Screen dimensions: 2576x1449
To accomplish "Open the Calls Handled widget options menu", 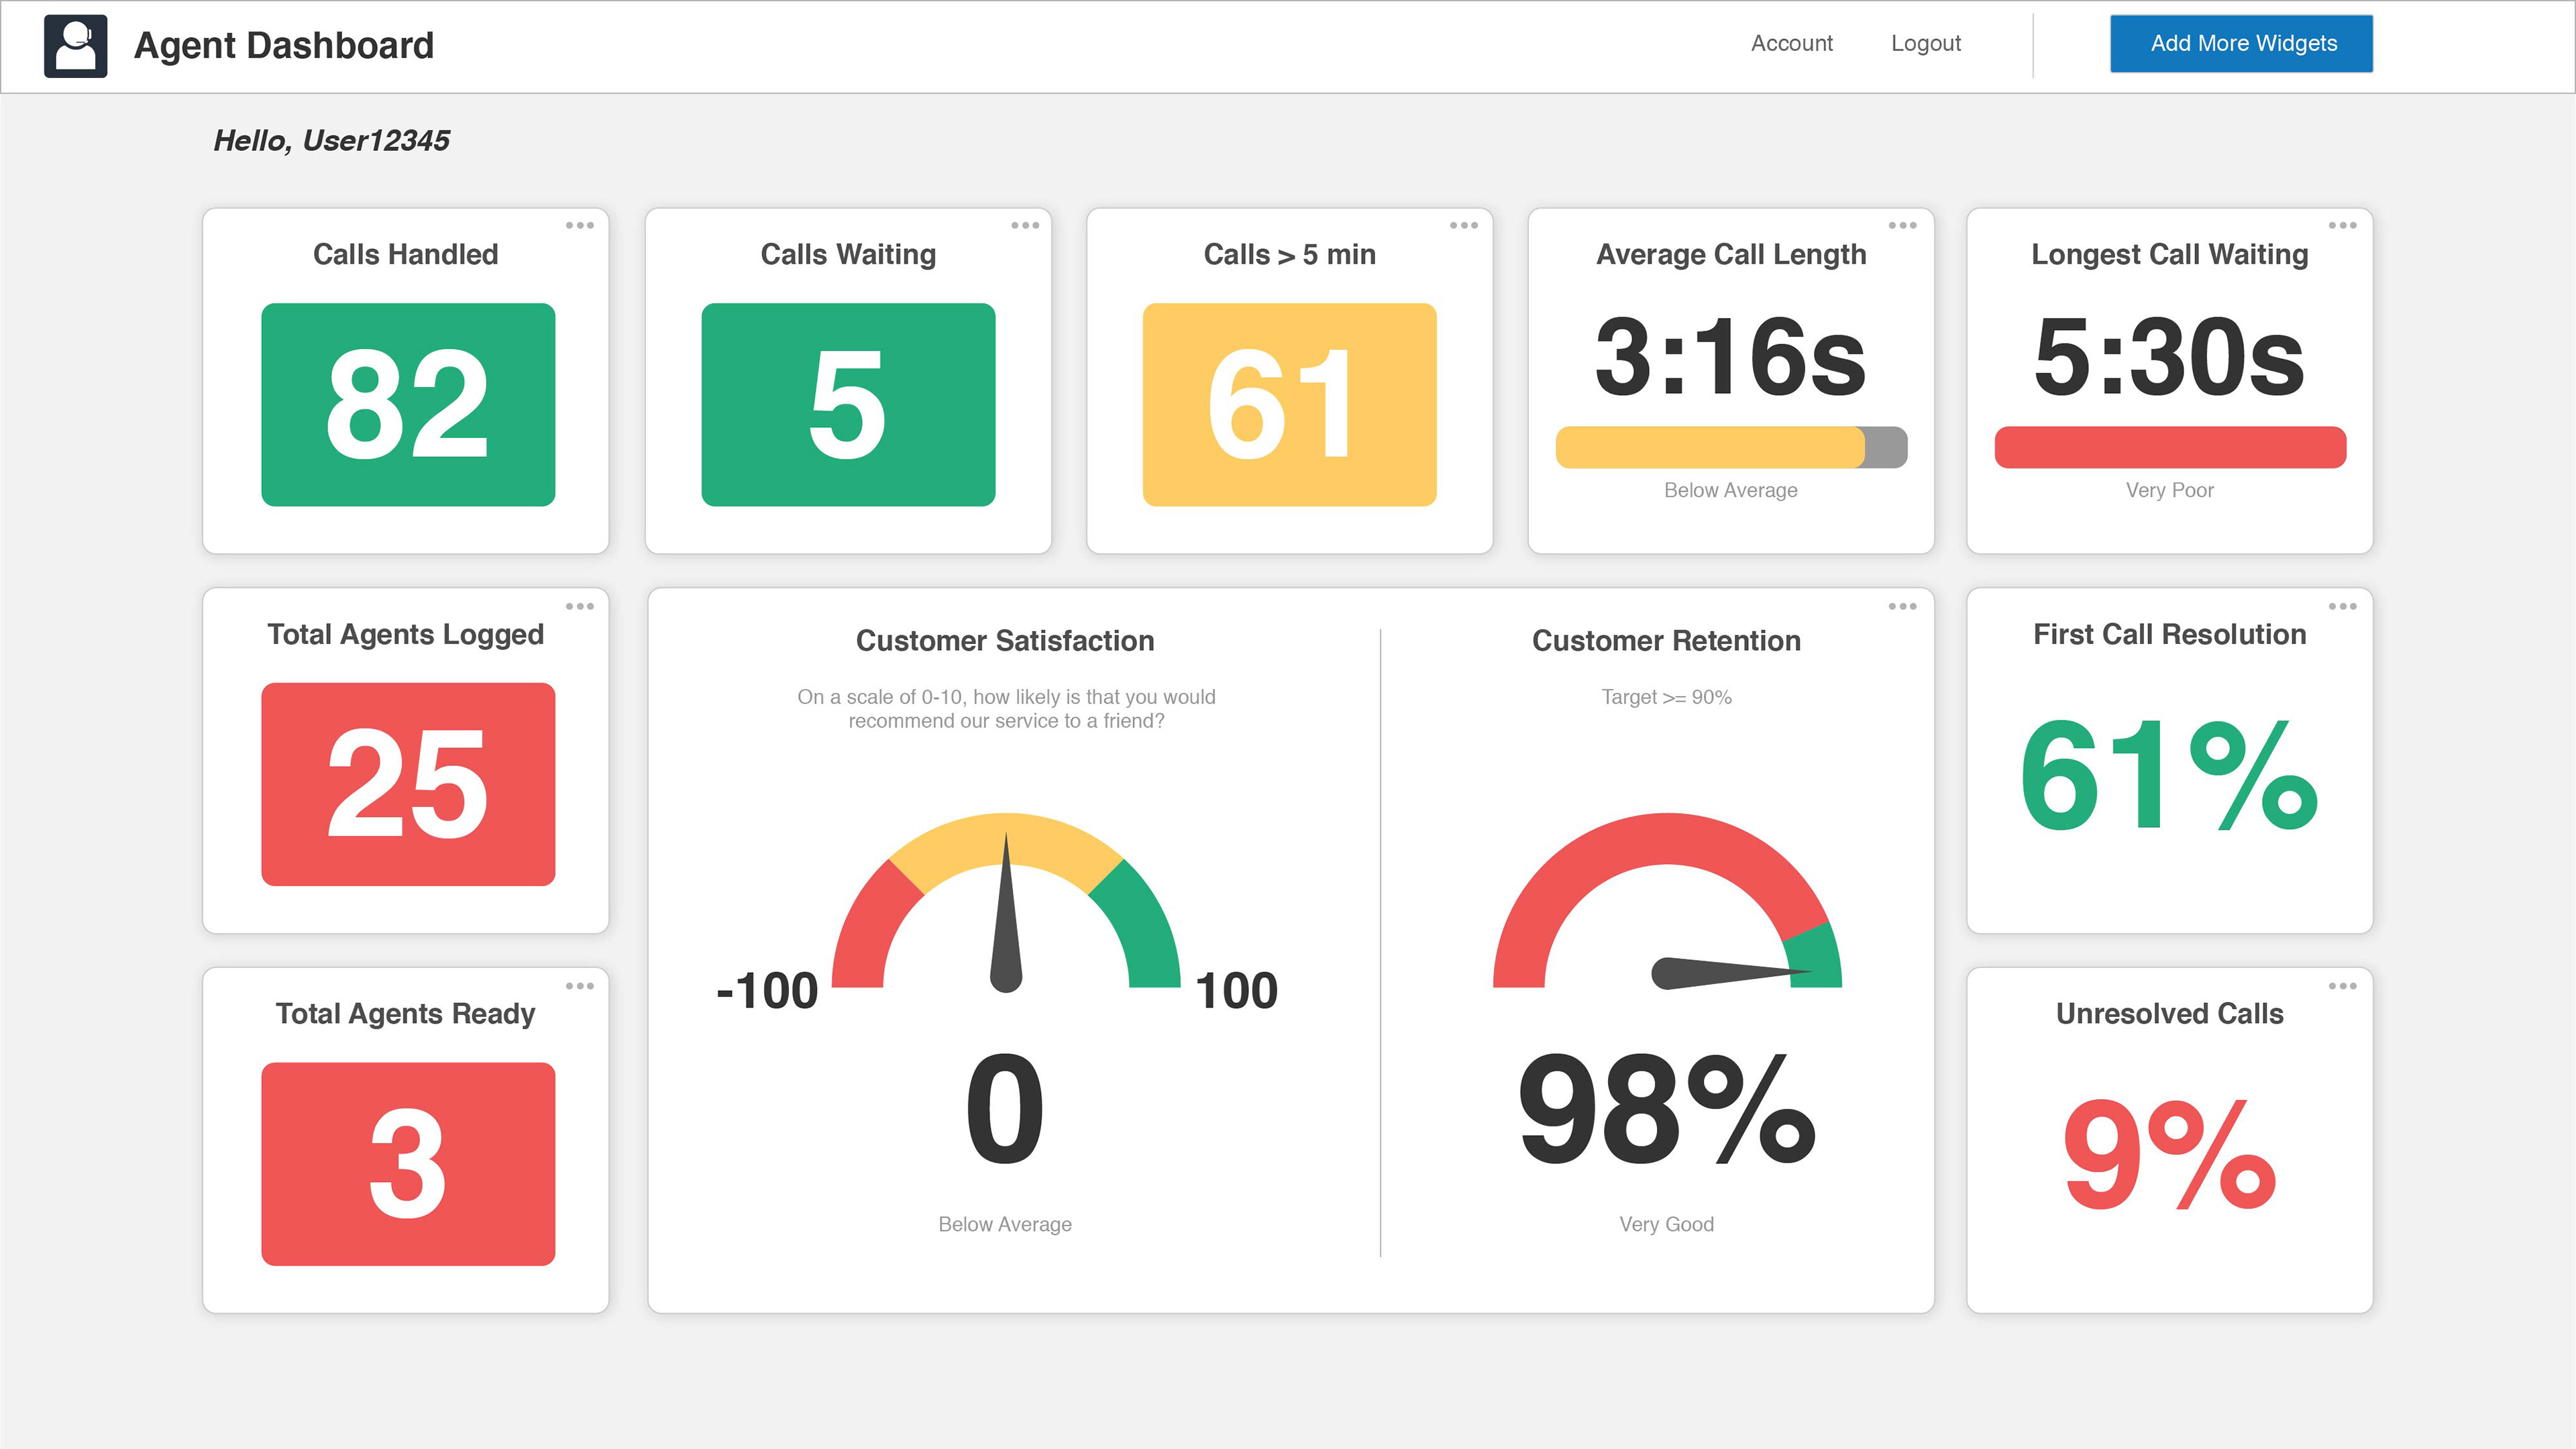I will pos(579,225).
